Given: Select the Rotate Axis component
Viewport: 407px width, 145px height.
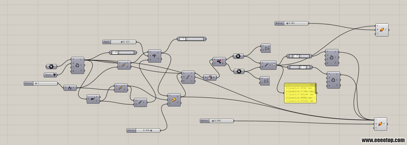Looking at the screenshot, I should pos(155,56).
